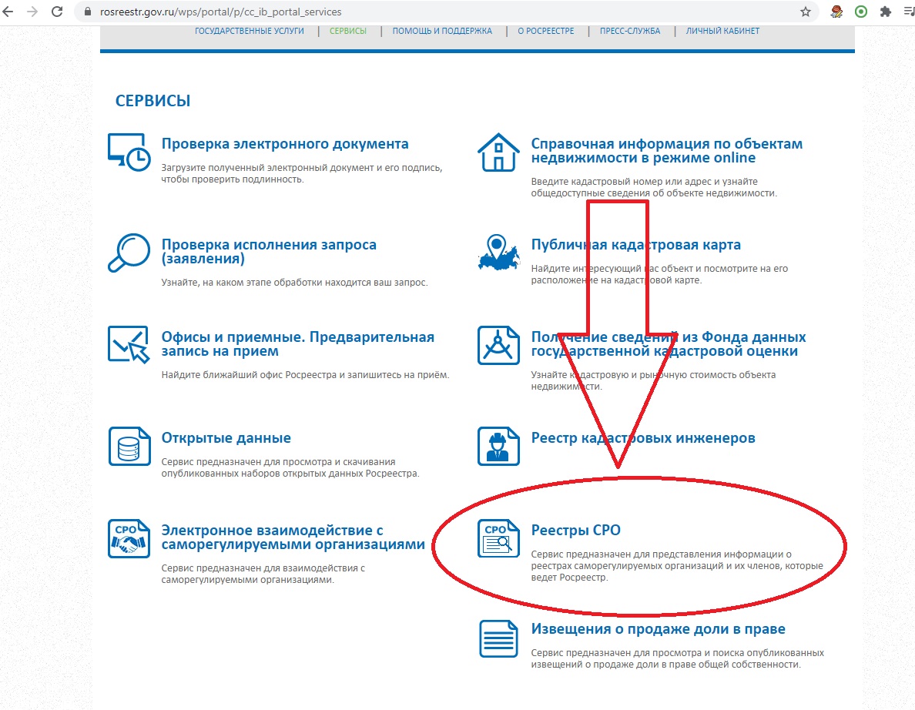
Task: Click the document icon for share sale notices
Action: point(498,639)
